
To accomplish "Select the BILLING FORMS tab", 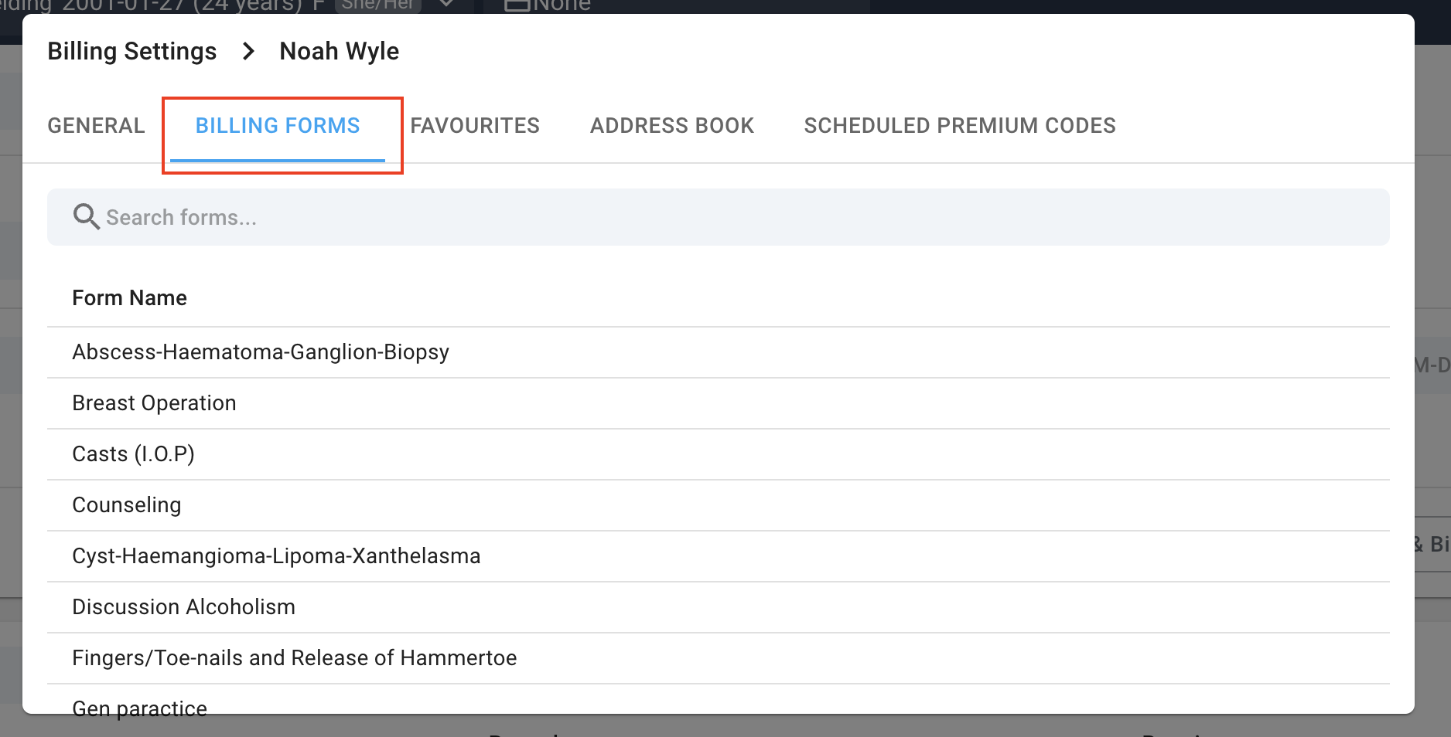I will pos(278,125).
